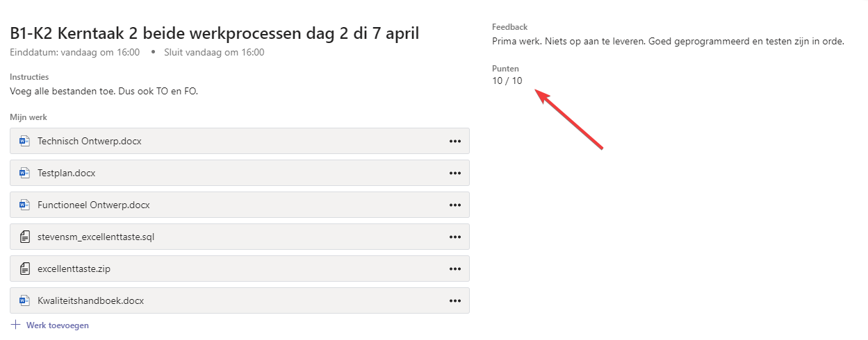Open more options for Kwaliteitshandboek.docx
This screenshot has width=868, height=340.
(455, 300)
